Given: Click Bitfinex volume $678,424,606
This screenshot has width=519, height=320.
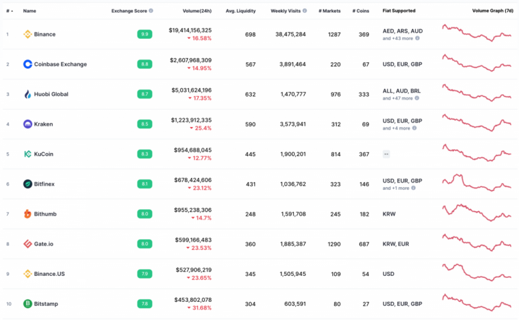Looking at the screenshot, I should [193, 180].
